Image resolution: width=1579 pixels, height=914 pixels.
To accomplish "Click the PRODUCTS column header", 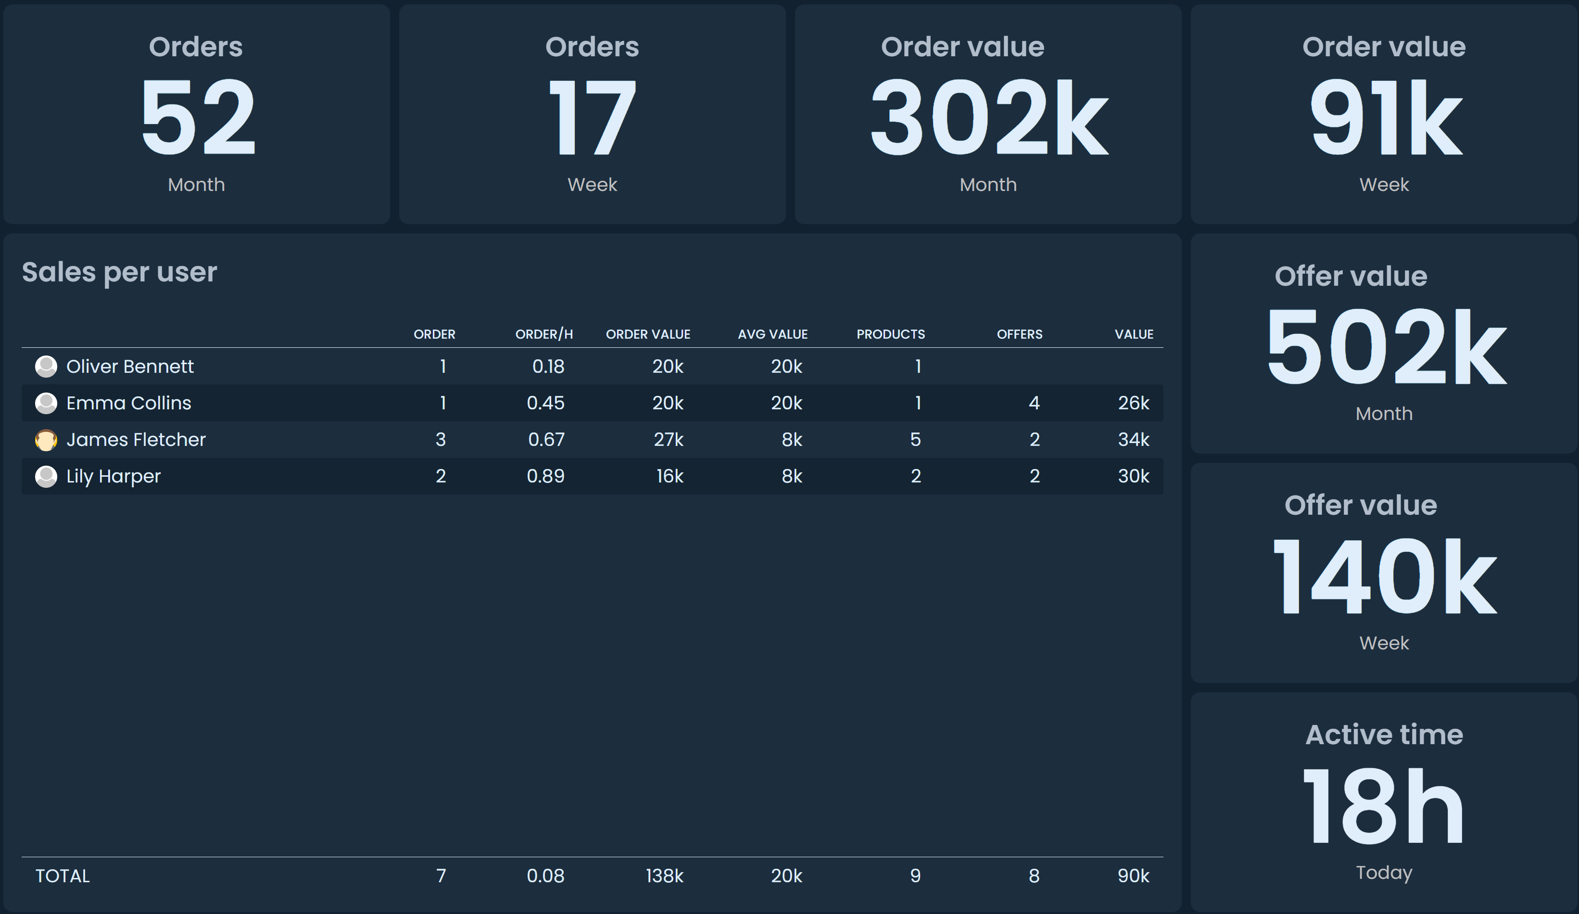I will coord(890,334).
